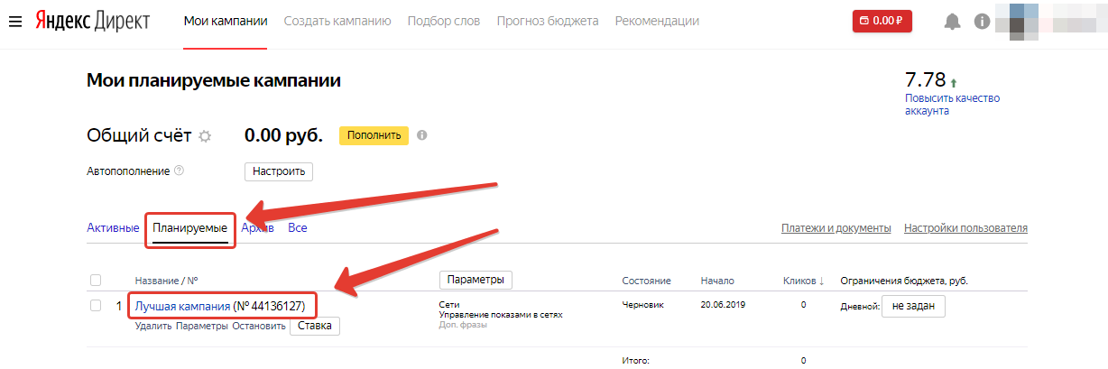The height and width of the screenshot is (369, 1108).
Task: Click Повысить качество аккаунта link
Action: coord(952,104)
